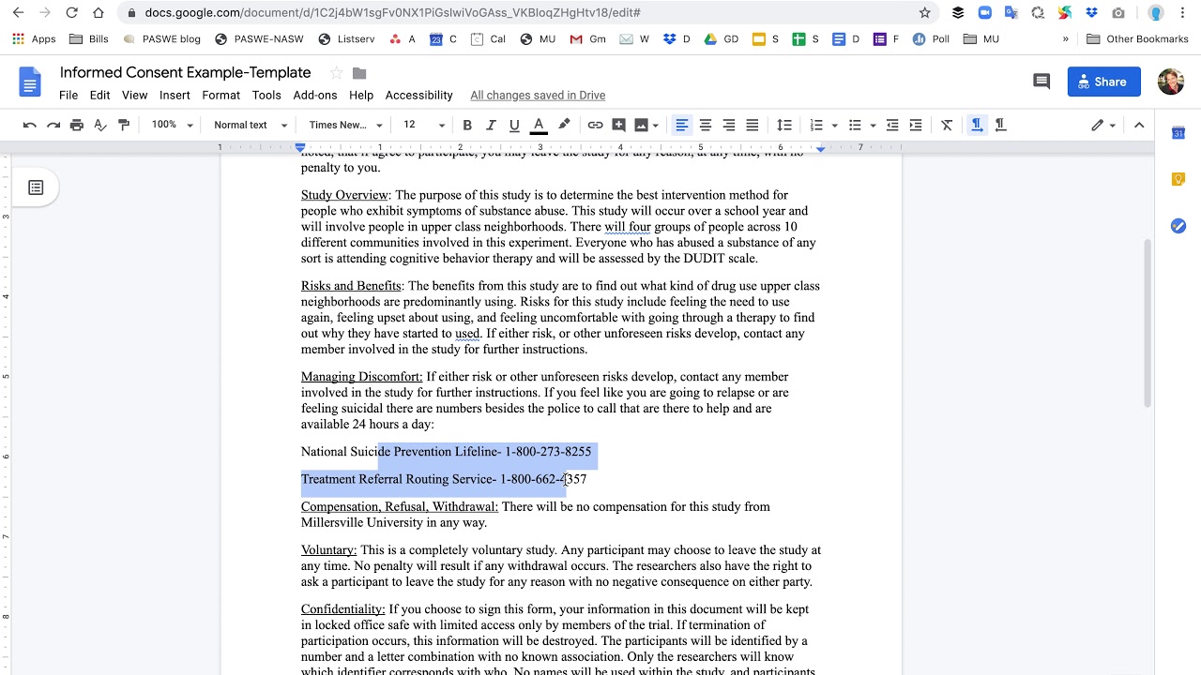This screenshot has height=675, width=1201.
Task: Print the document using printer icon
Action: point(77,125)
